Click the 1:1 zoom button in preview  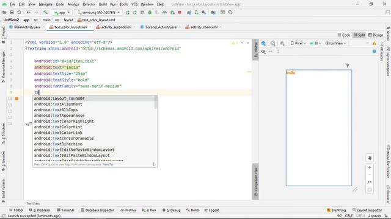(x=370, y=182)
